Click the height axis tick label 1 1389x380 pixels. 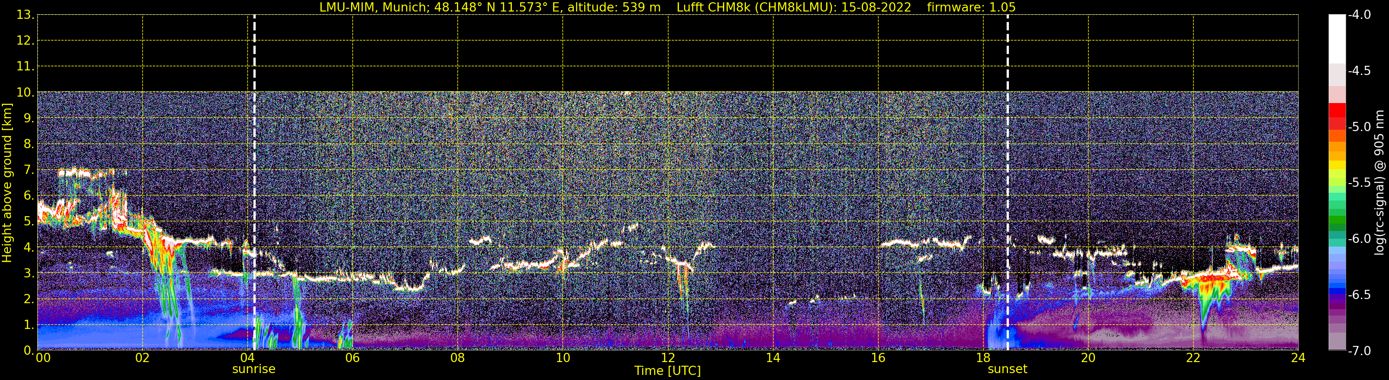tap(28, 324)
